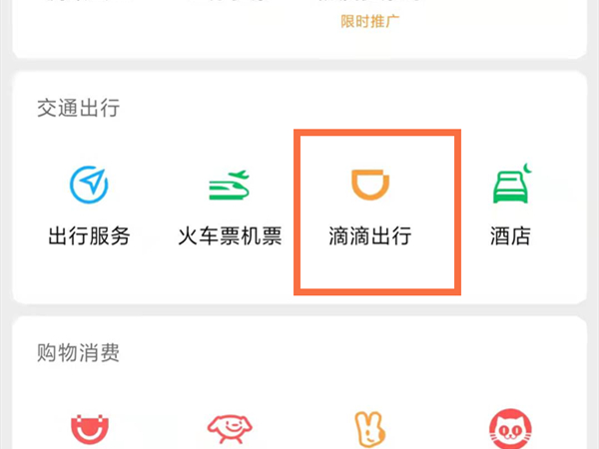Tap the 购物消费 section heading
Screen dimensions: 599x449
click(x=78, y=352)
